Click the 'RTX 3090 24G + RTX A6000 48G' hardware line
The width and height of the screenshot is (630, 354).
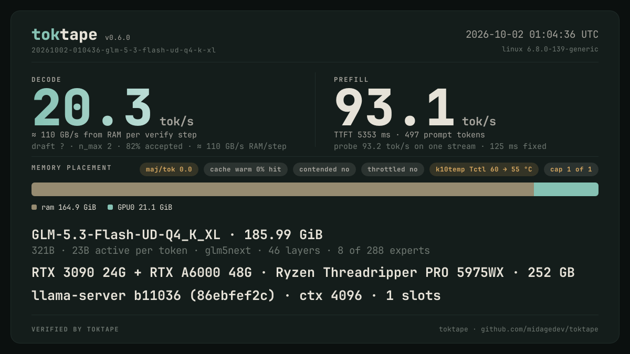(303, 273)
